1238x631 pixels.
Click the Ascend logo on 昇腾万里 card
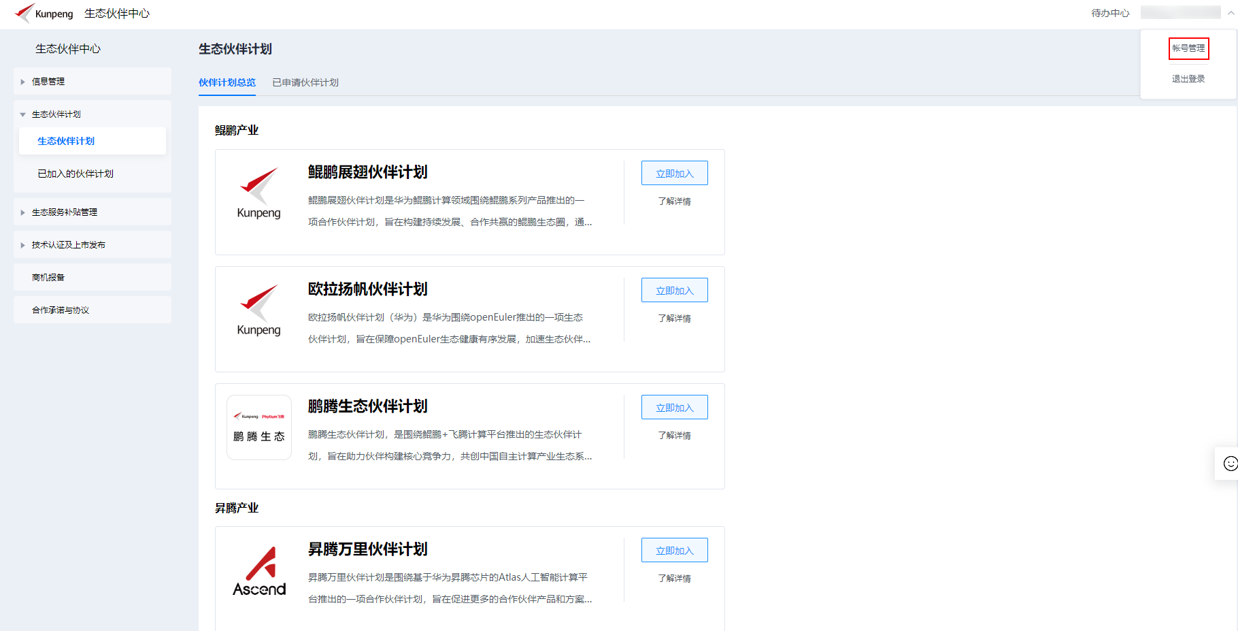coord(259,571)
